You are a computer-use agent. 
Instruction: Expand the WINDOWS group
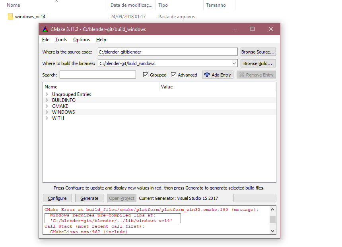[x=47, y=112]
